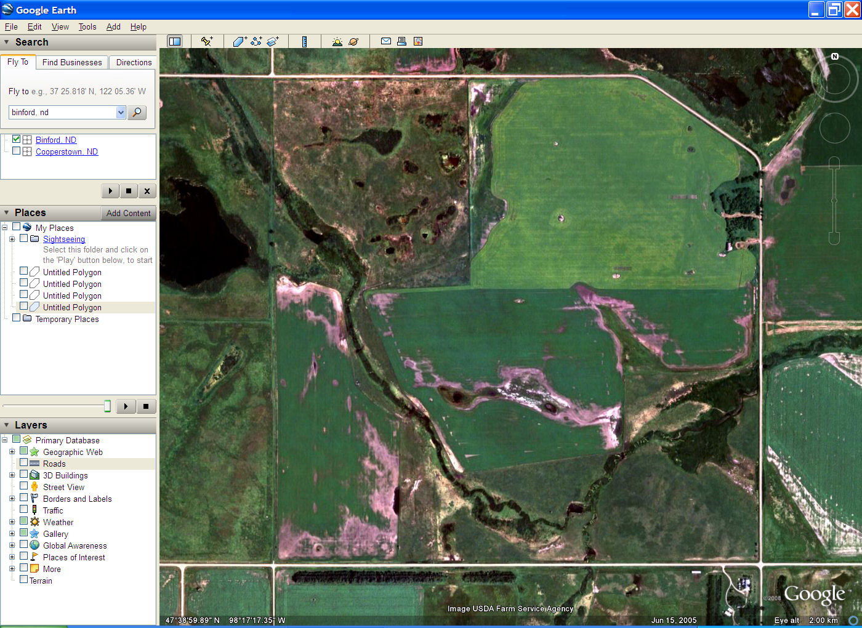
Task: Email the current view
Action: pos(386,41)
